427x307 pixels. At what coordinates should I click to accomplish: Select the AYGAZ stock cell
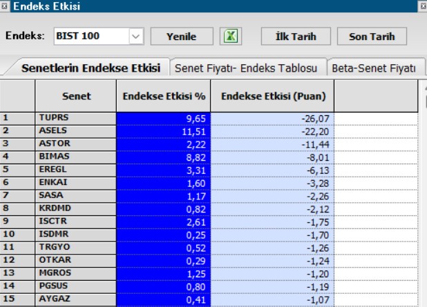(76, 299)
